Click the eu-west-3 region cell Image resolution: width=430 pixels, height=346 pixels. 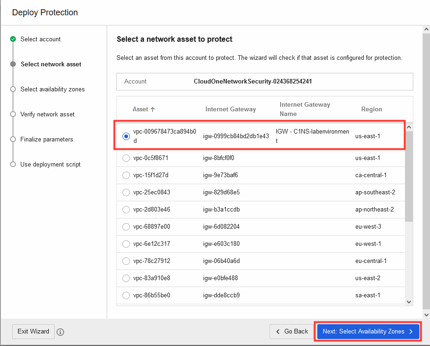[x=368, y=227]
